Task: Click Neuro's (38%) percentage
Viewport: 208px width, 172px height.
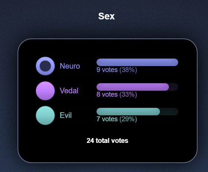Action: tap(128, 70)
